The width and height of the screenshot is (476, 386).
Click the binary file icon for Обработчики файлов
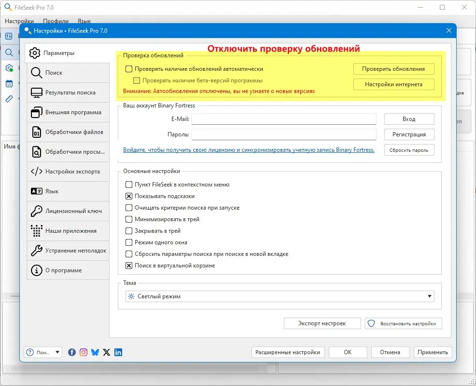pos(36,132)
